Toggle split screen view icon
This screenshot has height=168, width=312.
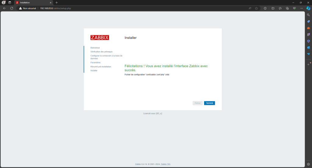273,8
